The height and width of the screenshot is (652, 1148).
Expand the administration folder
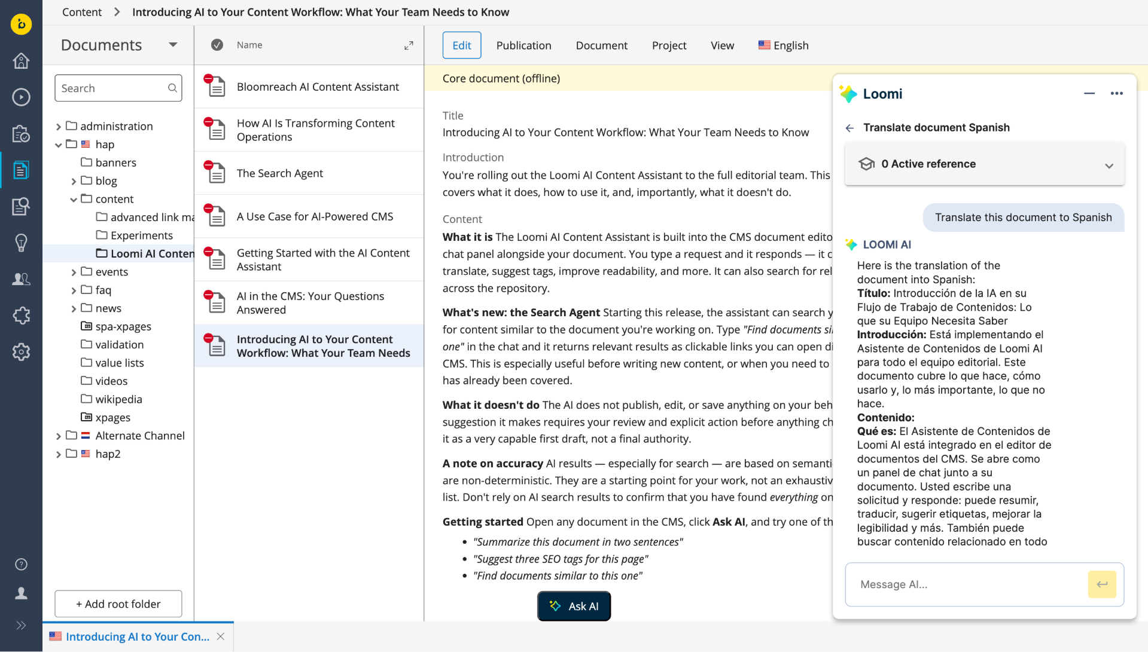pos(59,127)
